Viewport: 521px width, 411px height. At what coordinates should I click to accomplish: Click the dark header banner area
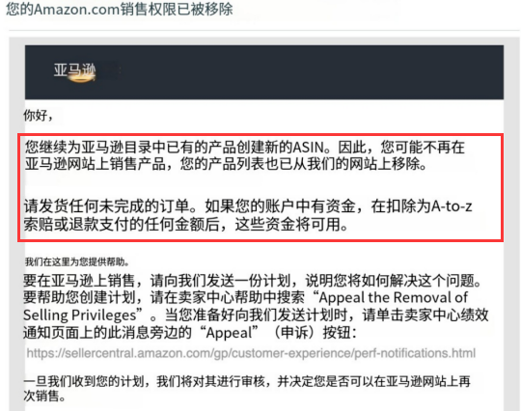[x=264, y=72]
